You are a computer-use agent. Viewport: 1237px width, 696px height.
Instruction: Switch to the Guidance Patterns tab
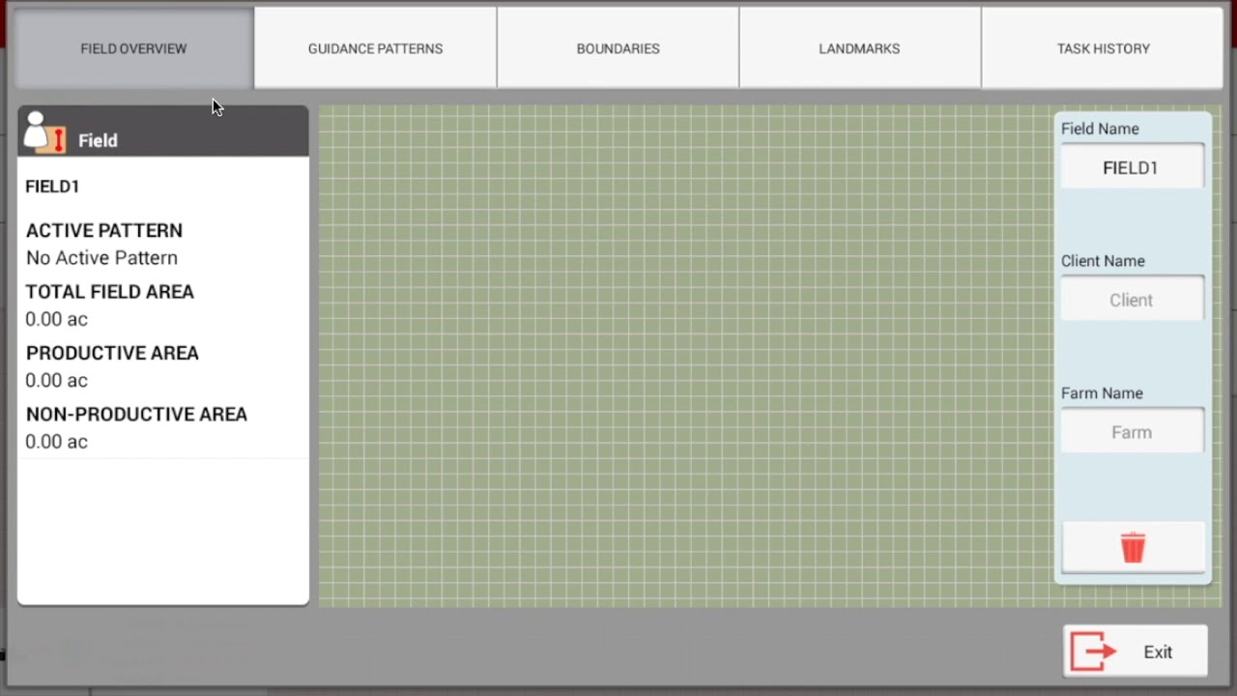(x=376, y=48)
